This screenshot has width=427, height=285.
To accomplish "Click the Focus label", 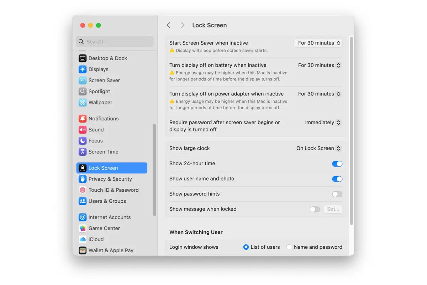I will 96,141.
